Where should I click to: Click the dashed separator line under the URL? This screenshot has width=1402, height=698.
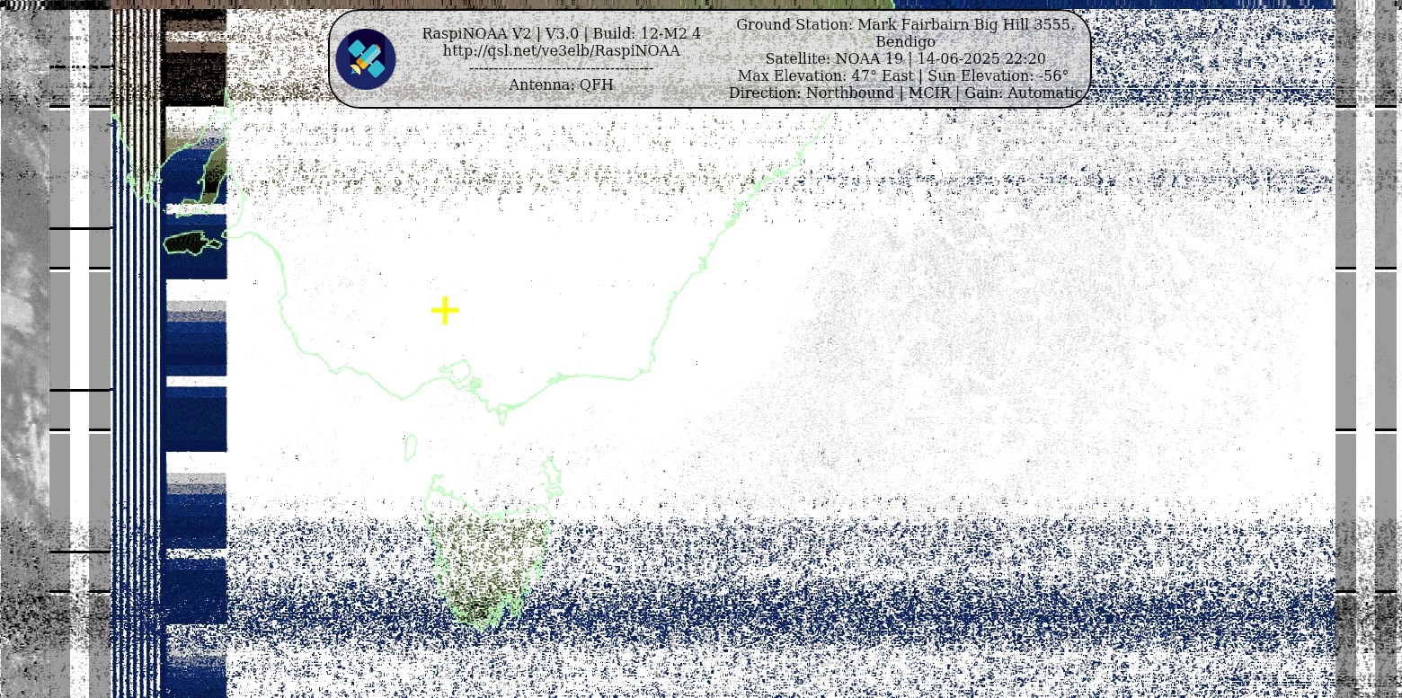pos(561,68)
